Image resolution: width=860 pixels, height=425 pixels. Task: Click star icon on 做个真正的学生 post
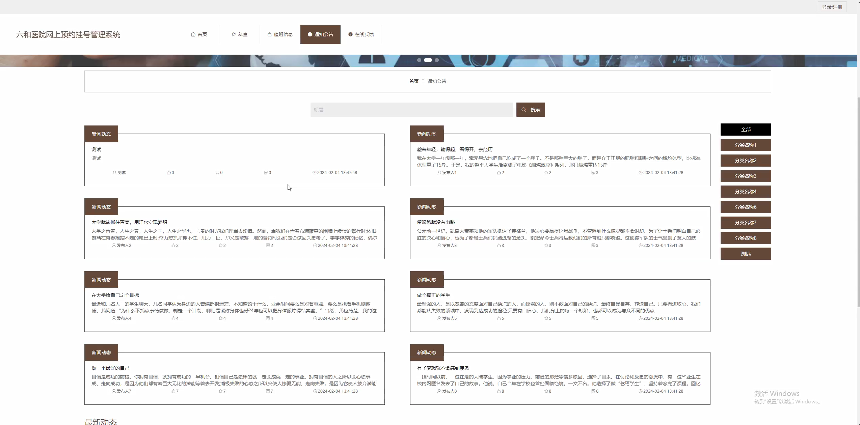(546, 318)
